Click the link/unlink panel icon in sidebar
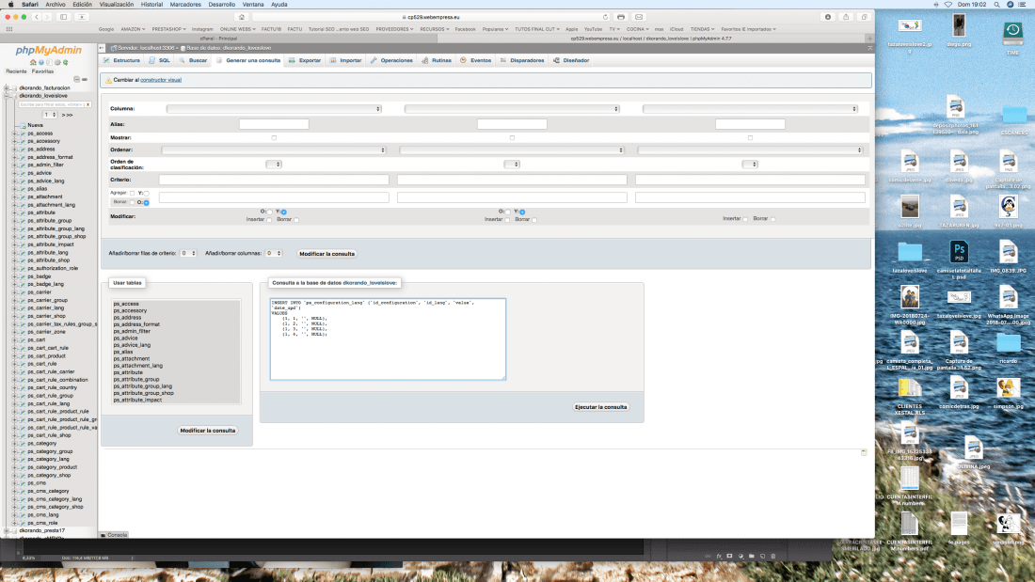This screenshot has height=582, width=1035. click(x=85, y=79)
